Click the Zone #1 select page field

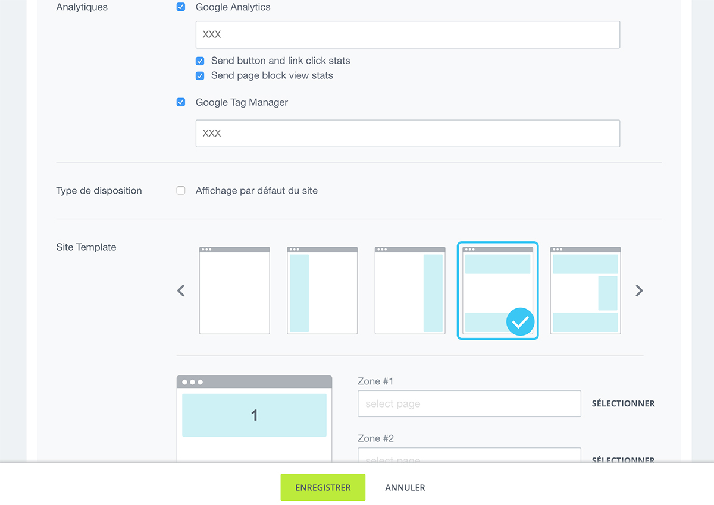[x=469, y=403]
